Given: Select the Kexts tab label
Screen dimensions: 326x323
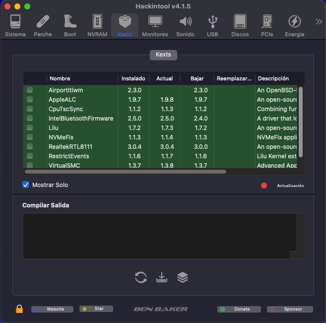Looking at the screenshot, I should 163,55.
